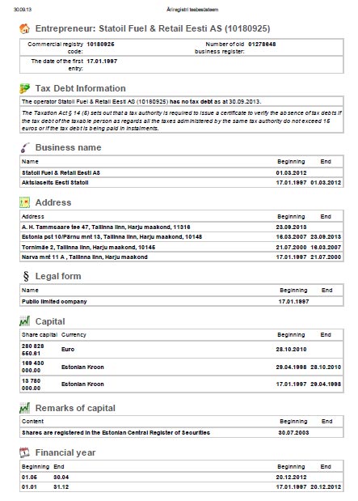Click the old business register number 01278848
The width and height of the screenshot is (358, 501).
[x=262, y=44]
